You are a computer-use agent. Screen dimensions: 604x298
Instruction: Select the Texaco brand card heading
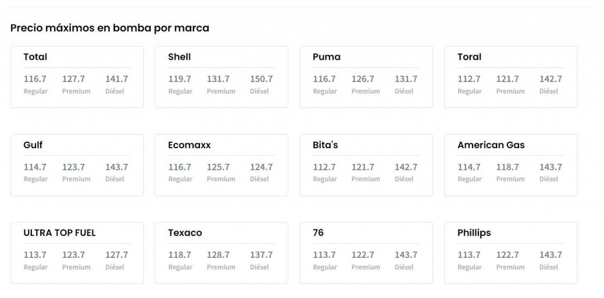point(185,232)
